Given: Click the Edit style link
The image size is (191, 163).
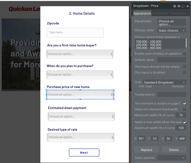Looking at the screenshot, I should [x=145, y=86].
